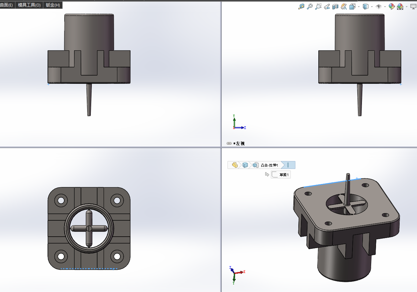The width and height of the screenshot is (417, 292).
Task: Expand the Display Style dropdown arrow
Action: pos(372,7)
